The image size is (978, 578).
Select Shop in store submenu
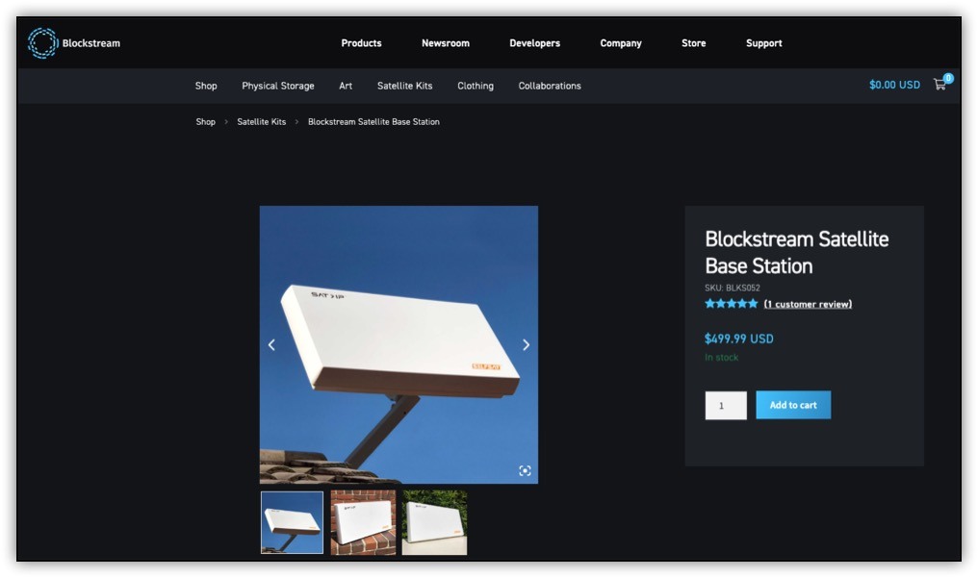(206, 86)
